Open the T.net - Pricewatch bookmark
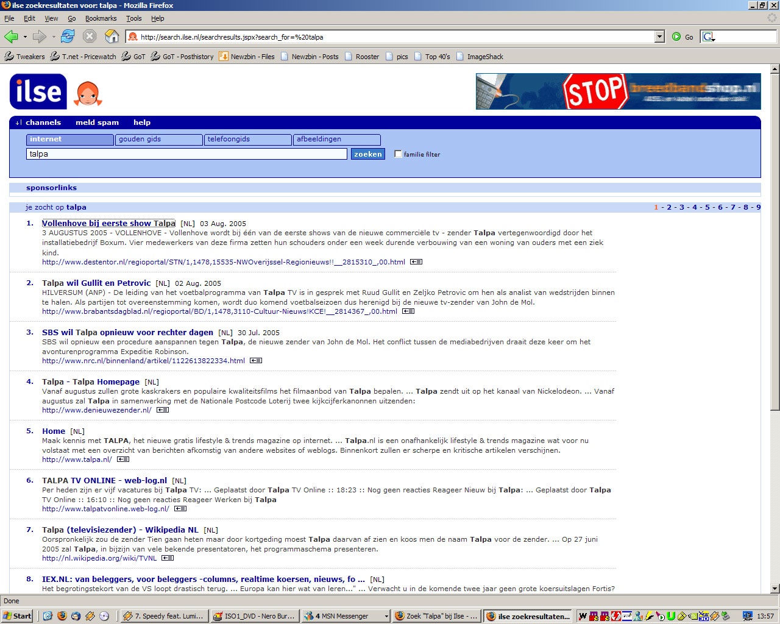This screenshot has width=780, height=624. point(83,57)
